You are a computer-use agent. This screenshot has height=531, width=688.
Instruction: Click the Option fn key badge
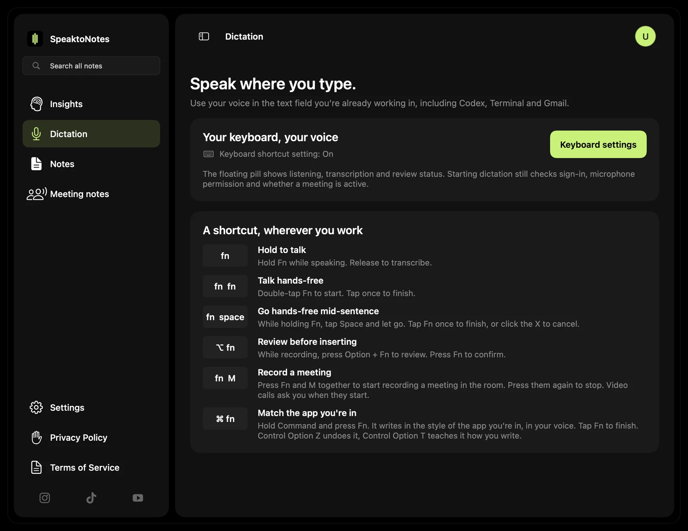click(x=225, y=348)
